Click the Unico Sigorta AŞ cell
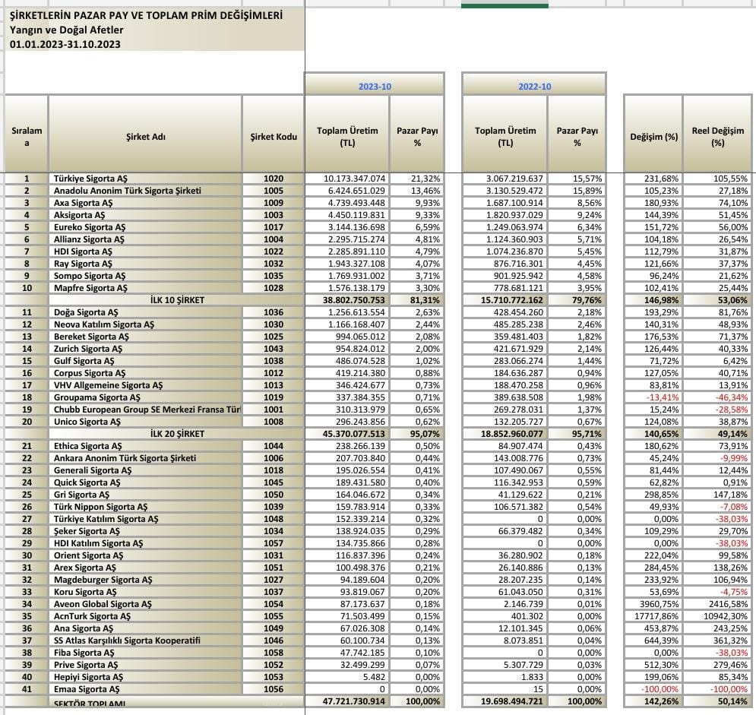This screenshot has height=715, width=756. [145, 422]
